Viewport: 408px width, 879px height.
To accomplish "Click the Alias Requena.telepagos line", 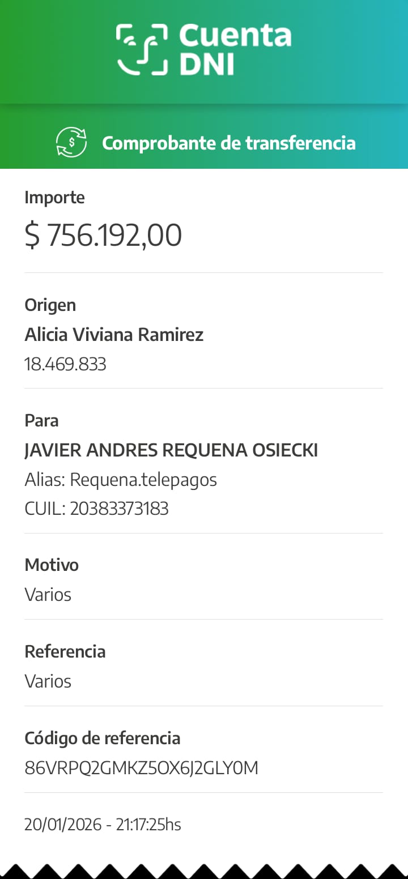I will (x=121, y=480).
